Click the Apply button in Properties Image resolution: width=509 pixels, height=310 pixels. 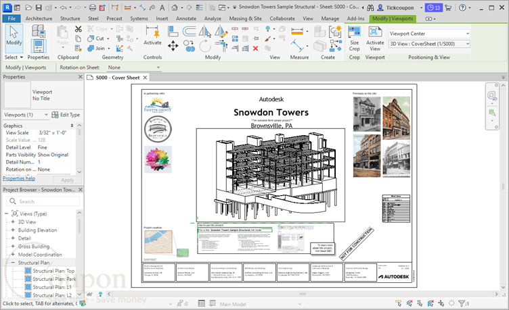pos(67,180)
